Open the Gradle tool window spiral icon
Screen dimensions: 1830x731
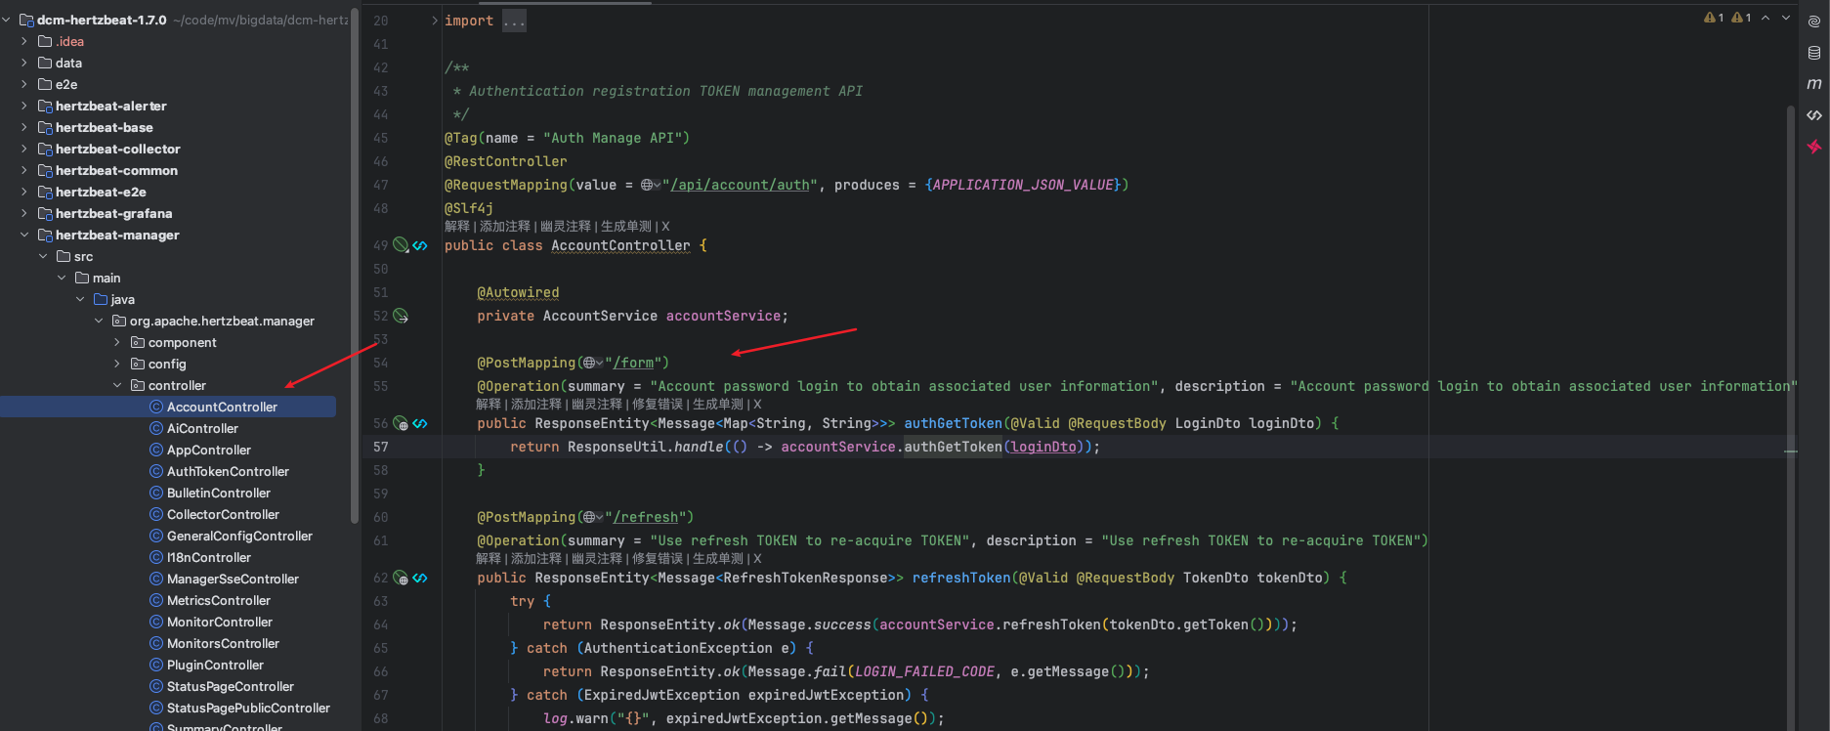tap(1813, 21)
